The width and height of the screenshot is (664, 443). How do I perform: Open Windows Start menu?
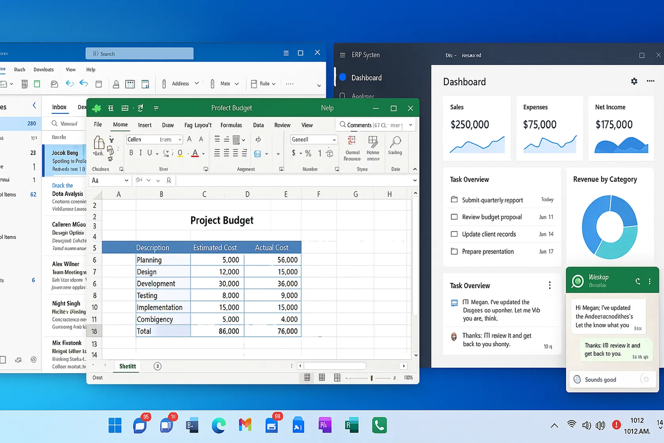(115, 425)
